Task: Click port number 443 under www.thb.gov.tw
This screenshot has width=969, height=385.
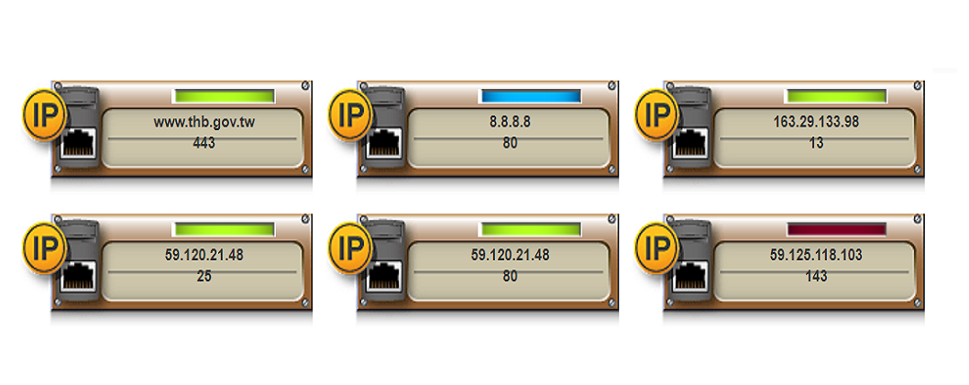Action: (204, 143)
